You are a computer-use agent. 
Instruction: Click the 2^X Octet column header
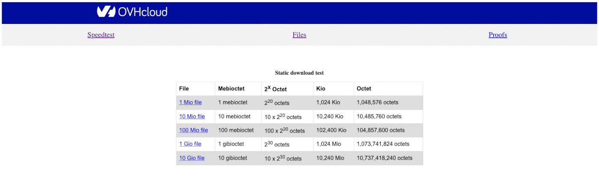276,89
